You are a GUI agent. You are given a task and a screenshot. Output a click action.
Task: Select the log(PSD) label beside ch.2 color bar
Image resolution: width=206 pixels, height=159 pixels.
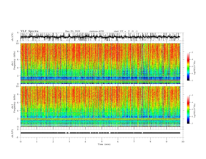point(195,111)
